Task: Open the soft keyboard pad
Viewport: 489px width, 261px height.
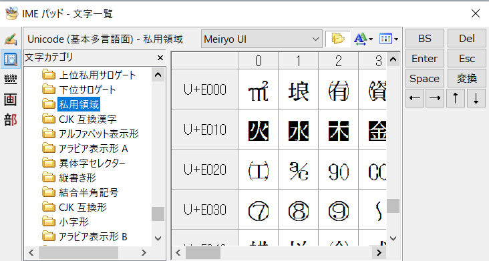Action: pos(11,79)
